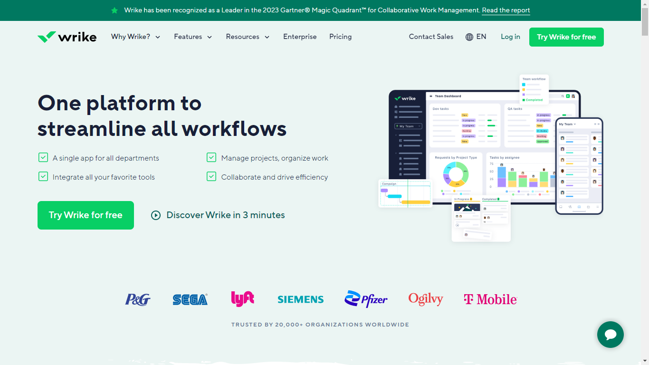Expand the Features chevron
Screen dimensions: 649x365
point(210,37)
